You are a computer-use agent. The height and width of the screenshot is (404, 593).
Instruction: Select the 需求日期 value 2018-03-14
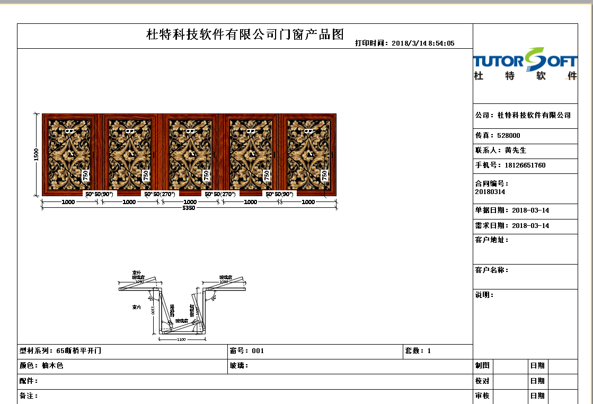click(x=530, y=225)
